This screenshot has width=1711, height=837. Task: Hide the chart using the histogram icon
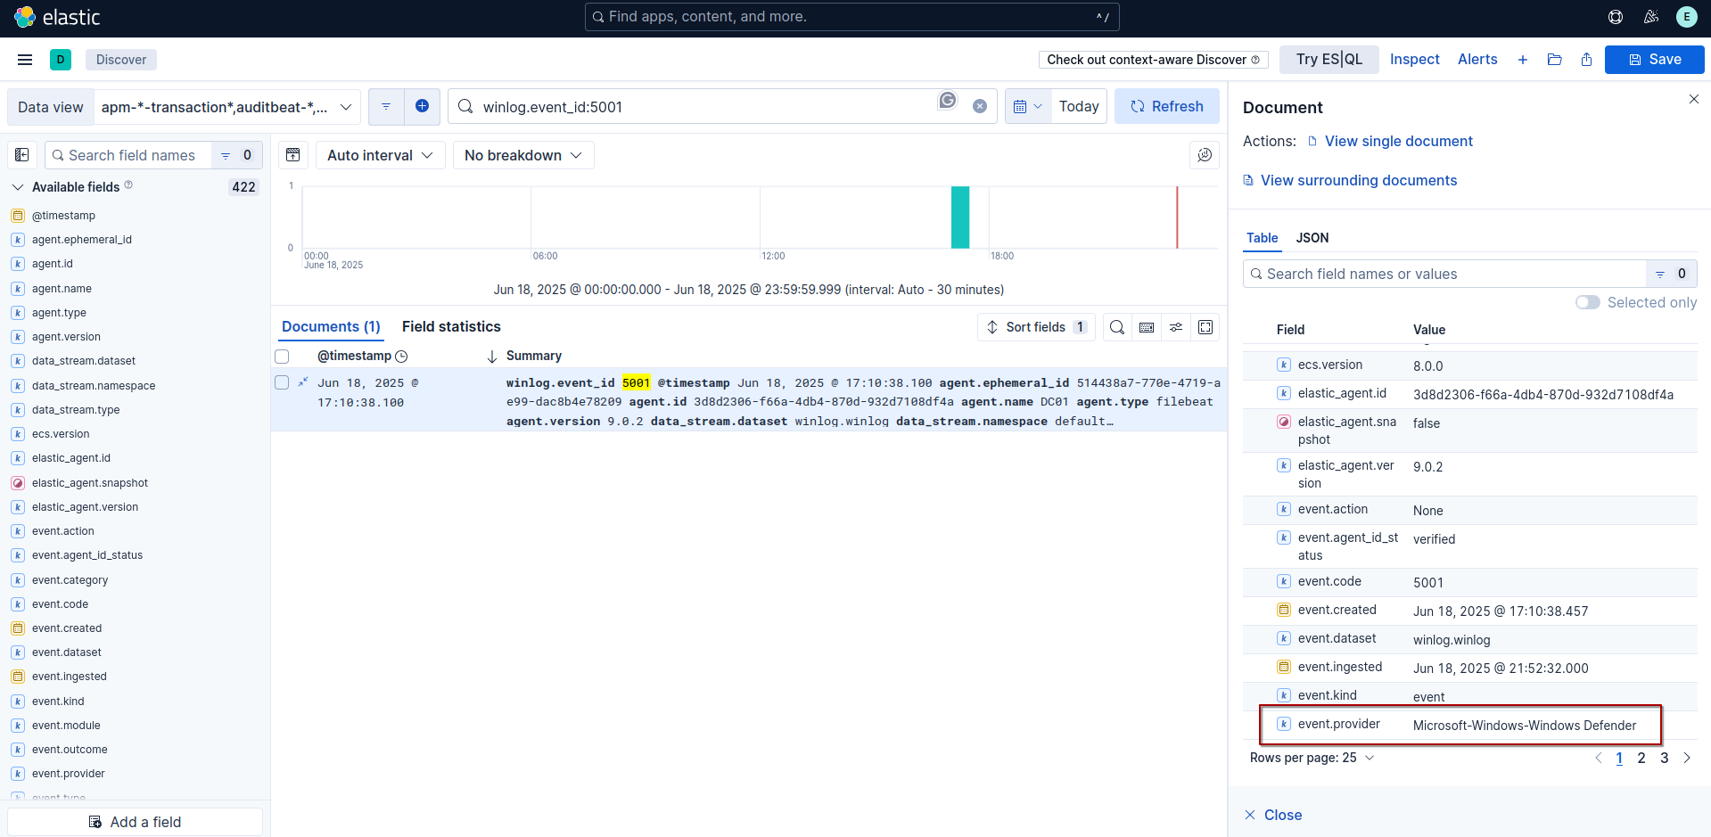pos(293,155)
